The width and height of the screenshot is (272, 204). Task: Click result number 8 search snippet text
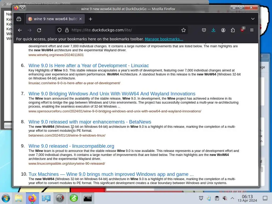(x=132, y=129)
